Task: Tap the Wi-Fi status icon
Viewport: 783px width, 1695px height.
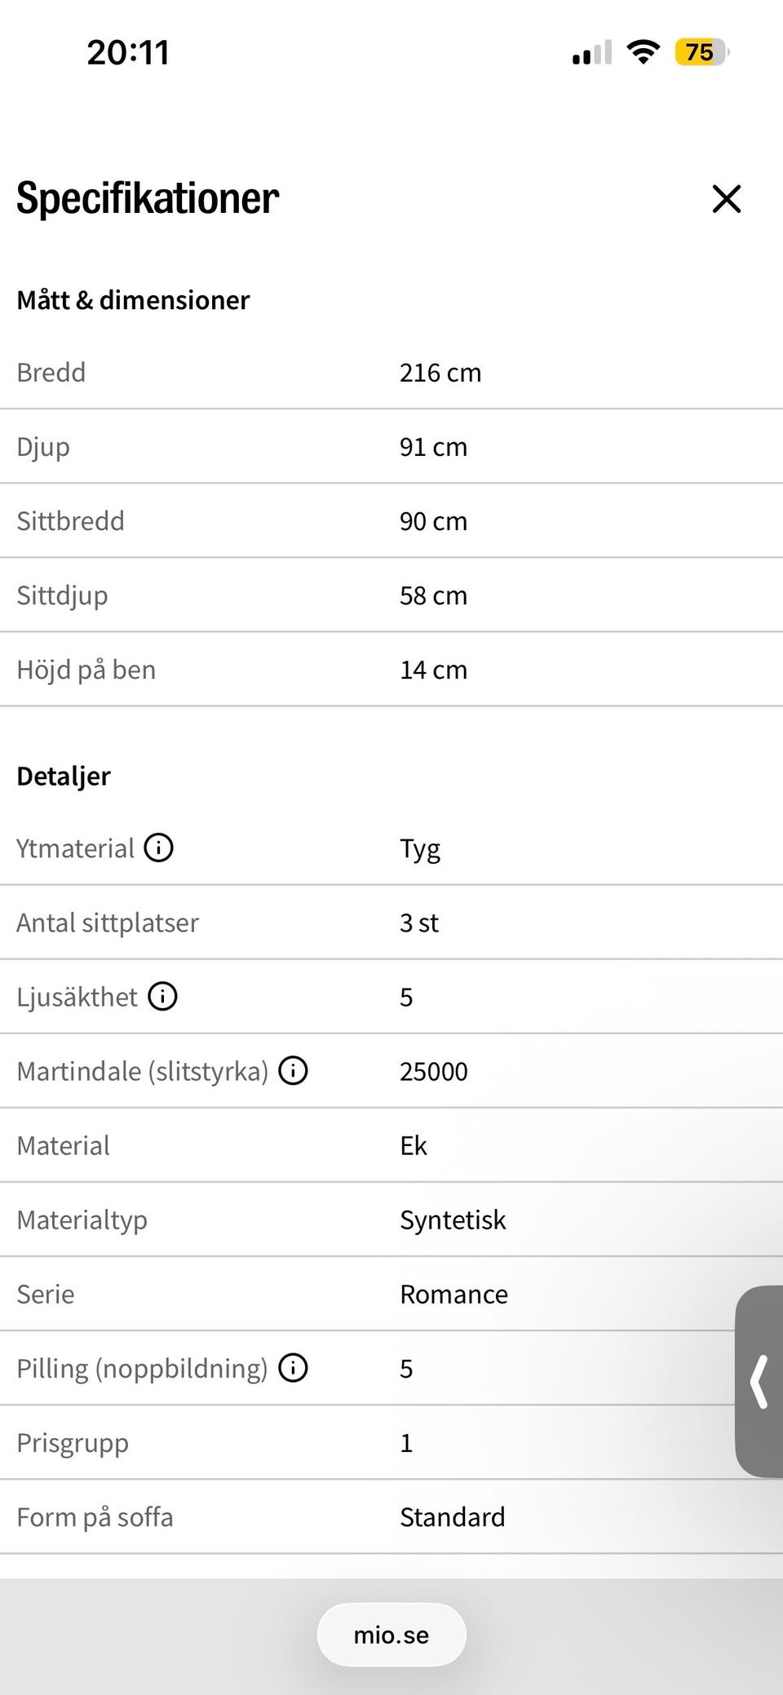Action: tap(644, 53)
